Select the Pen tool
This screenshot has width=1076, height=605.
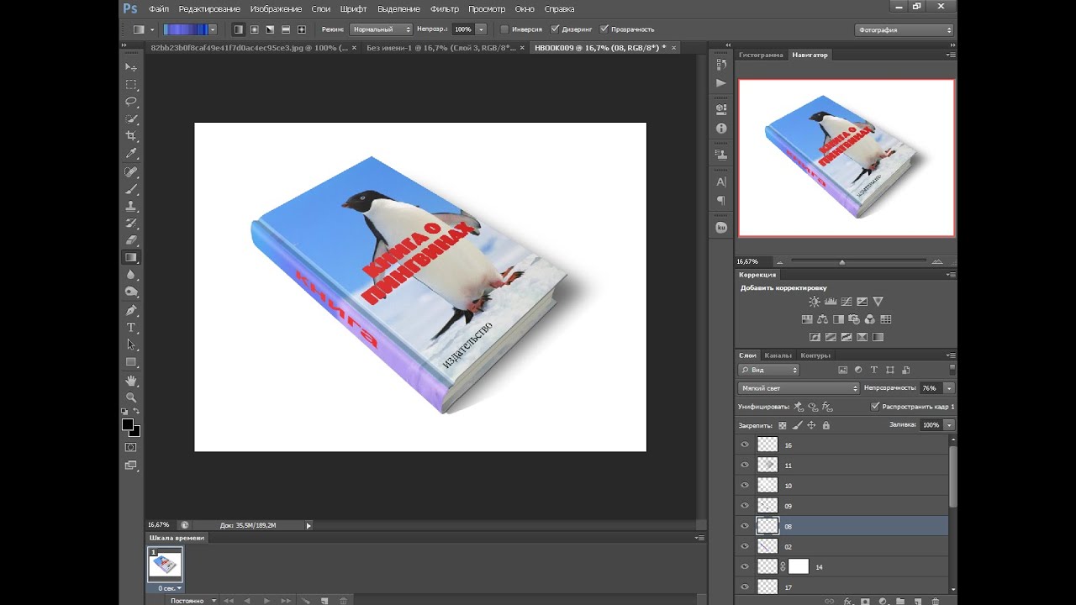(131, 310)
